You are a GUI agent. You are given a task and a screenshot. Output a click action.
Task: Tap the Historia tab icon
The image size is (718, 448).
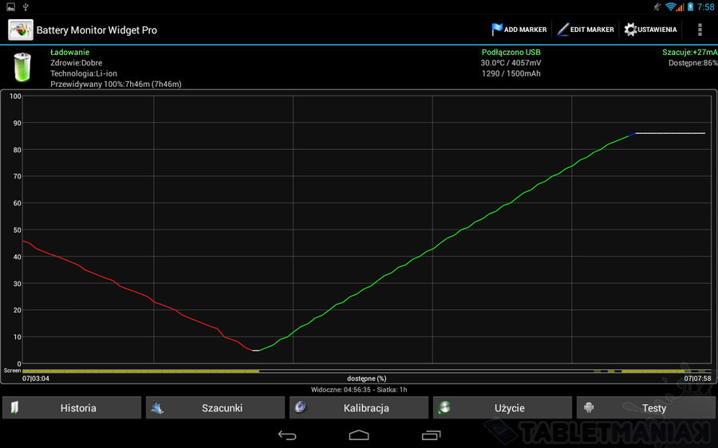(14, 407)
